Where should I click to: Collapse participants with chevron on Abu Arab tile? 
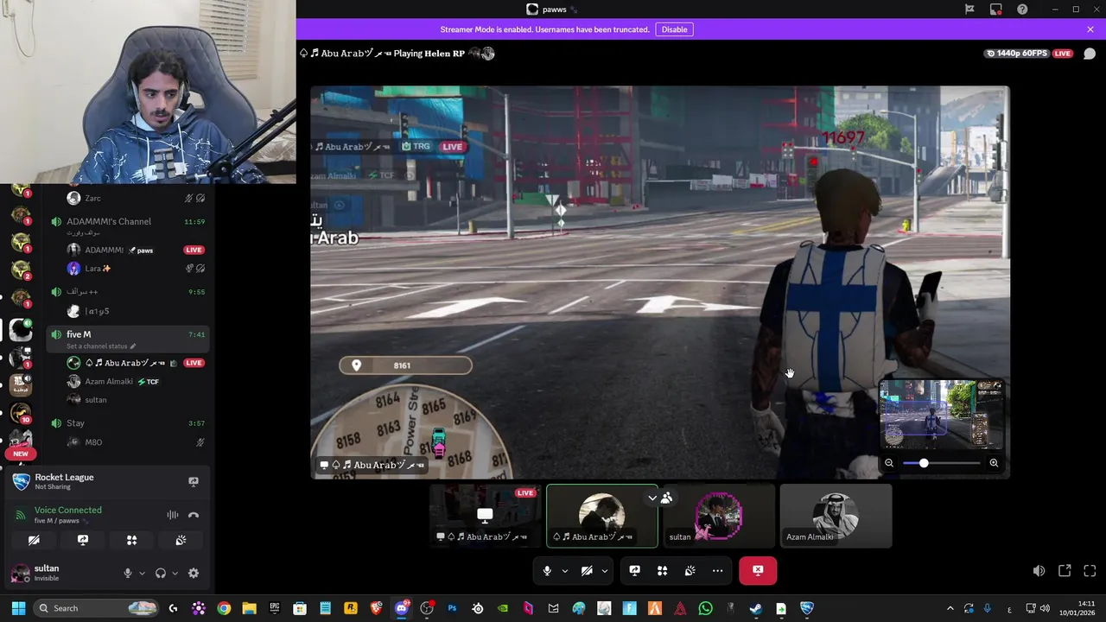[x=652, y=498]
